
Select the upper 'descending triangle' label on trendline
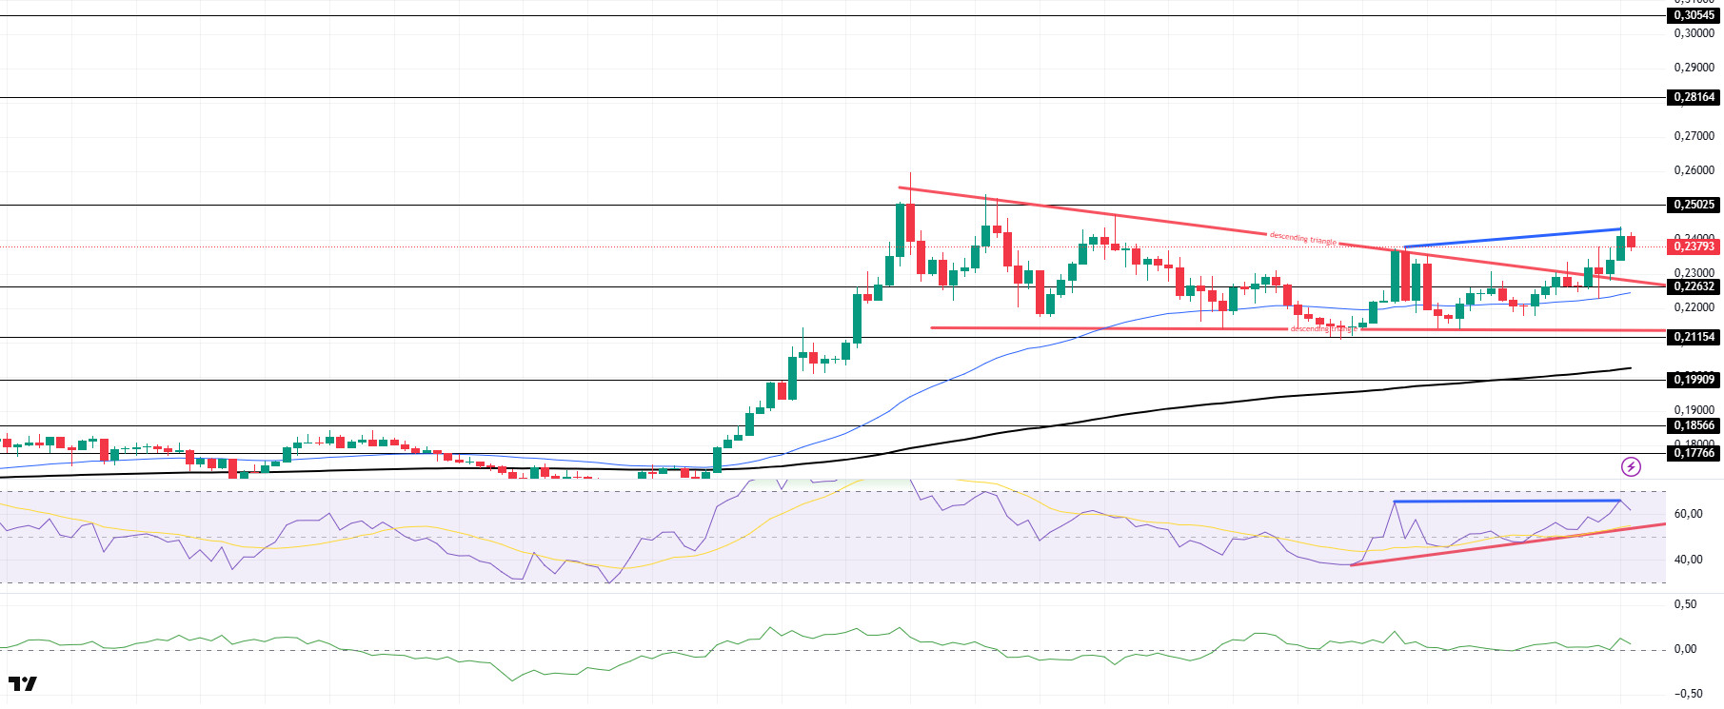[x=1303, y=238]
